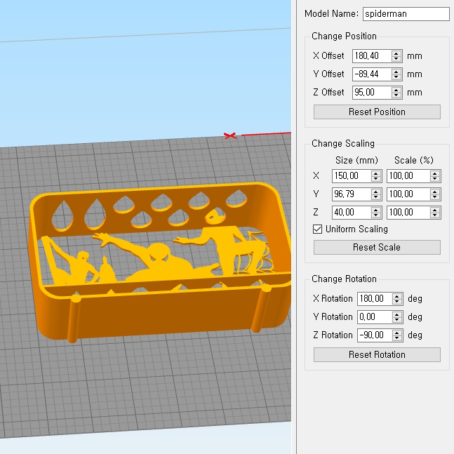Screen dimensions: 454x454
Task: Increase Z Scale percent with up arrow
Action: coord(435,210)
